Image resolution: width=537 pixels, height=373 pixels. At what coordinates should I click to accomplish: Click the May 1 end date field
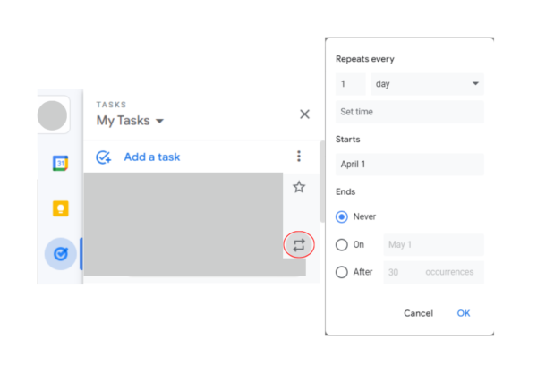(x=433, y=245)
